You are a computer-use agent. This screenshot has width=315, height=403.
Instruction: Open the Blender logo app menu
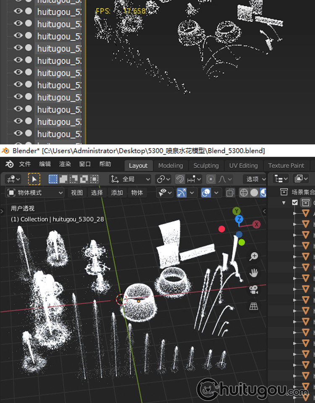pos(10,164)
